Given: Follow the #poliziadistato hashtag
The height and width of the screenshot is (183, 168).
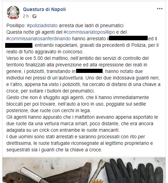Looking at the screenshot, I should (42, 25).
